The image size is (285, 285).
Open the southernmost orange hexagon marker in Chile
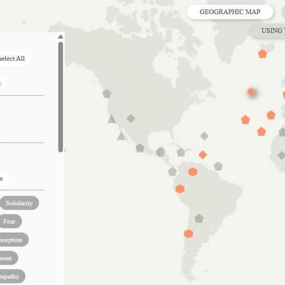click(x=188, y=234)
